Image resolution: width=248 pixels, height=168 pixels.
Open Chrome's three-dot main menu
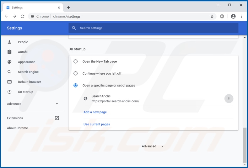pyautogui.click(x=241, y=16)
